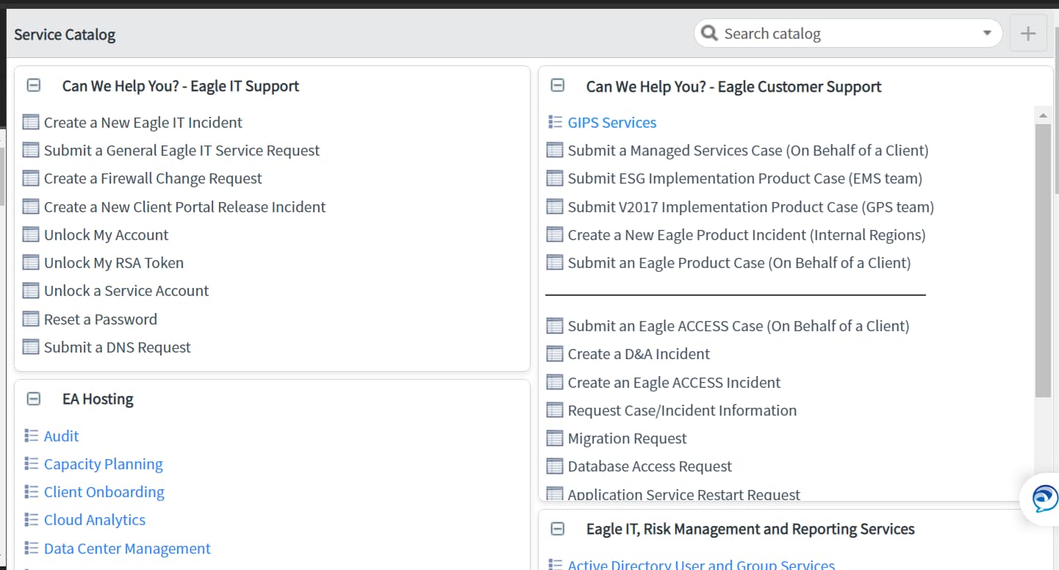Click the magnifier icon in catalog search
This screenshot has height=570, width=1059.
click(x=709, y=33)
